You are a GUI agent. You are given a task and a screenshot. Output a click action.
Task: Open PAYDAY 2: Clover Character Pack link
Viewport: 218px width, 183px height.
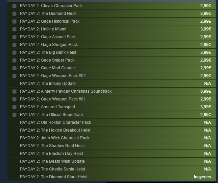pyautogui.click(x=51, y=6)
